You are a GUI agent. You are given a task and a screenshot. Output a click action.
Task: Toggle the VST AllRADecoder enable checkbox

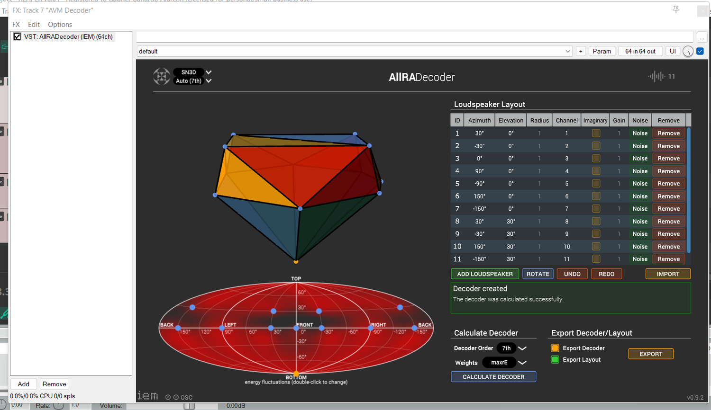tap(17, 36)
